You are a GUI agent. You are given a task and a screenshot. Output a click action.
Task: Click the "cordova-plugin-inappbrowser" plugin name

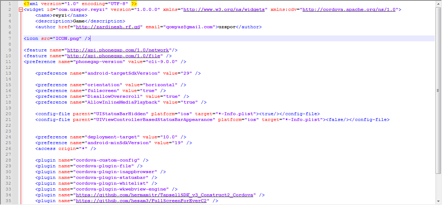click(x=115, y=172)
